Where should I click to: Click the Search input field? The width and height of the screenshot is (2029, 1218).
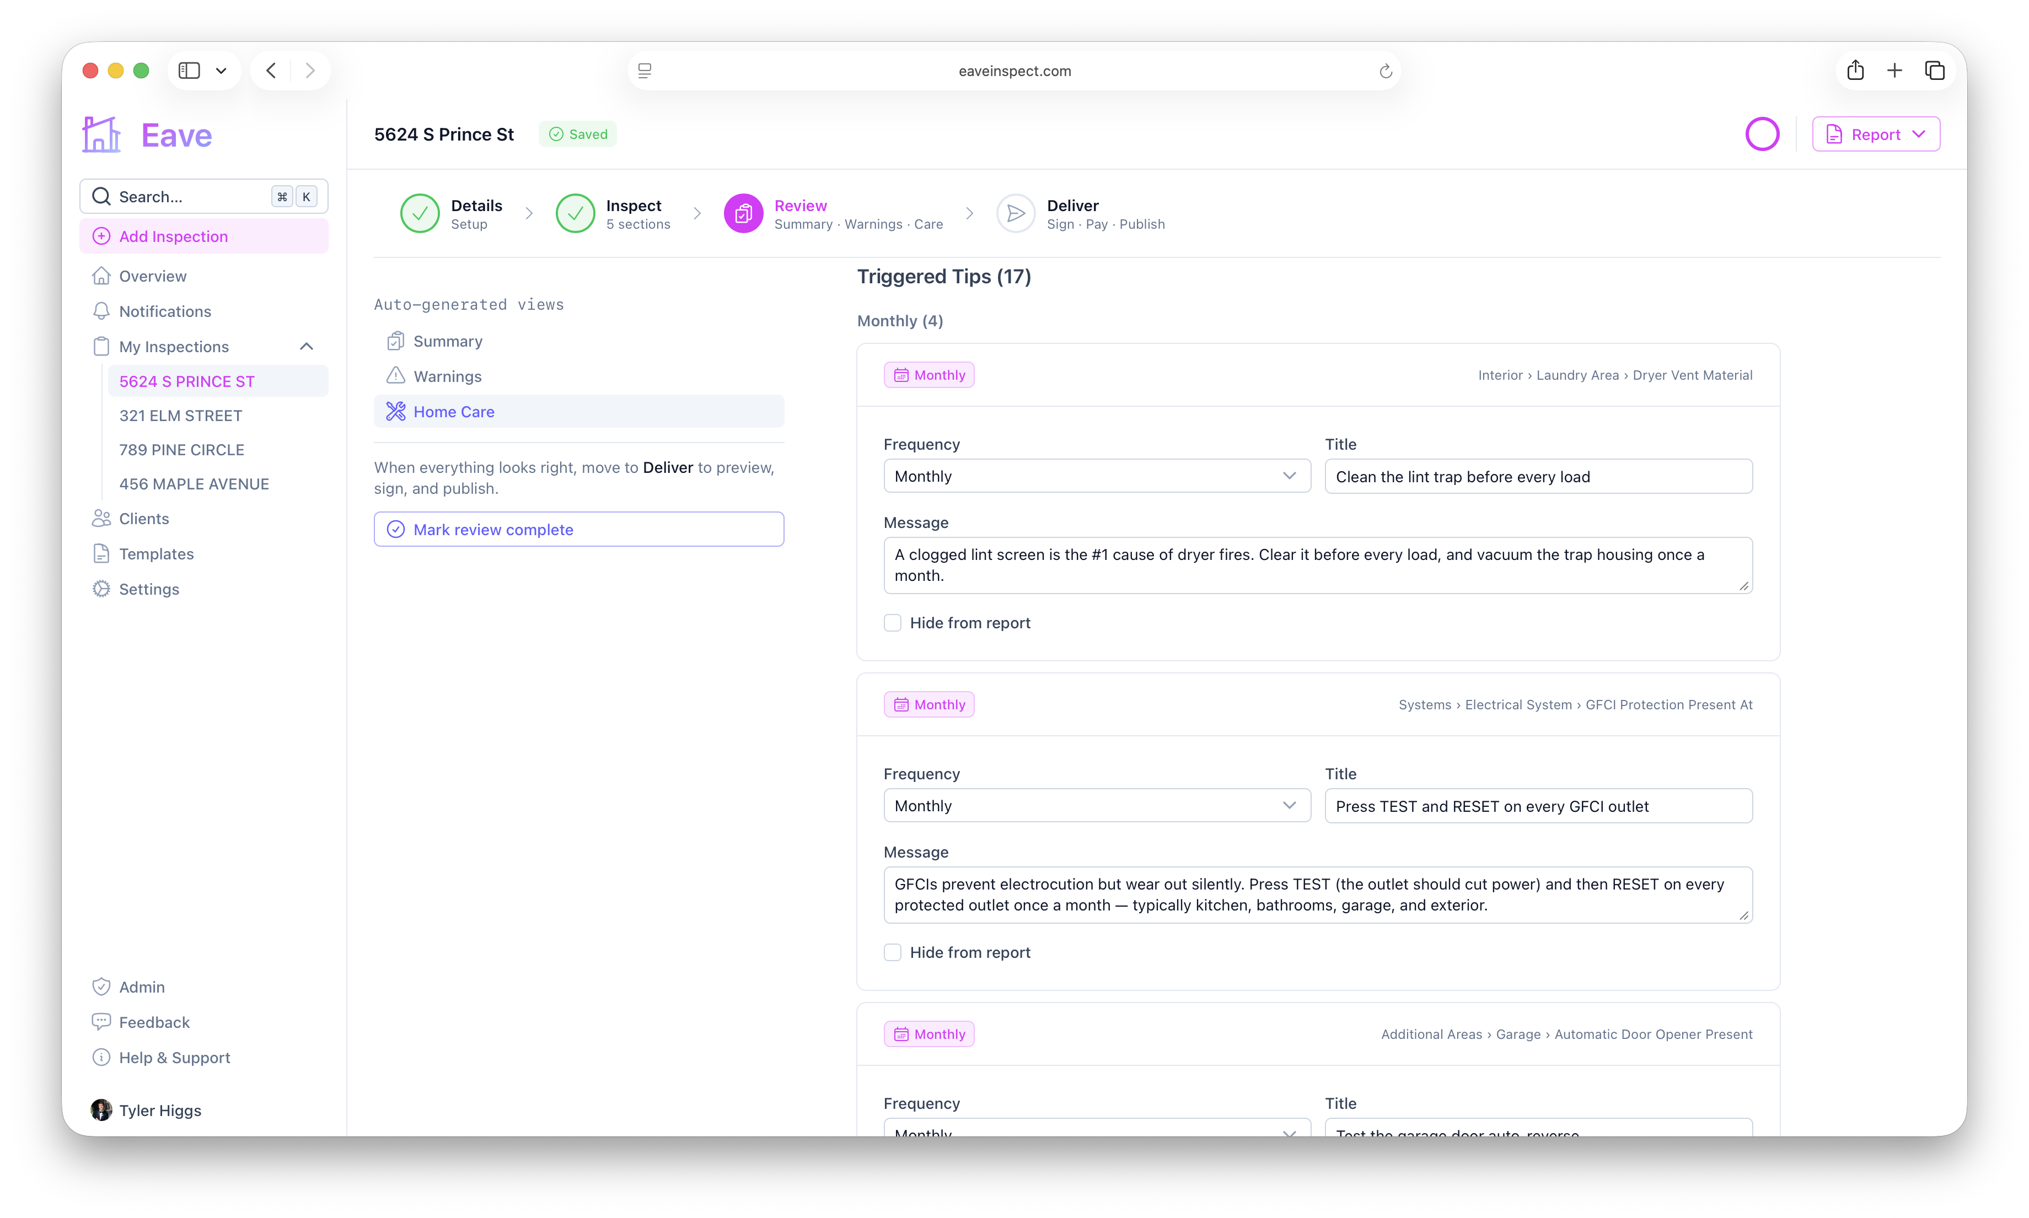pyautogui.click(x=203, y=196)
